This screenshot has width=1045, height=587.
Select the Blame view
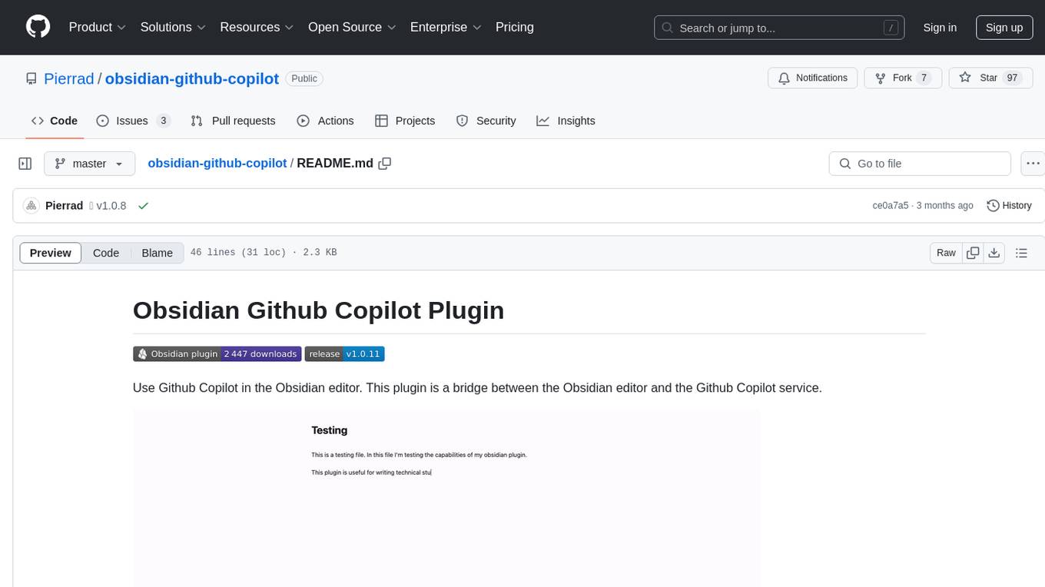(x=158, y=253)
